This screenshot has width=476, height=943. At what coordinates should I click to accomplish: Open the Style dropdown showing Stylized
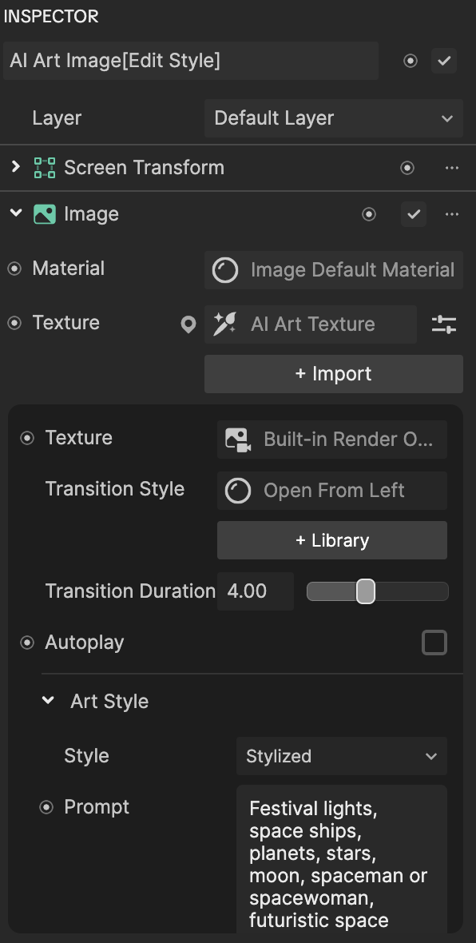(x=341, y=756)
